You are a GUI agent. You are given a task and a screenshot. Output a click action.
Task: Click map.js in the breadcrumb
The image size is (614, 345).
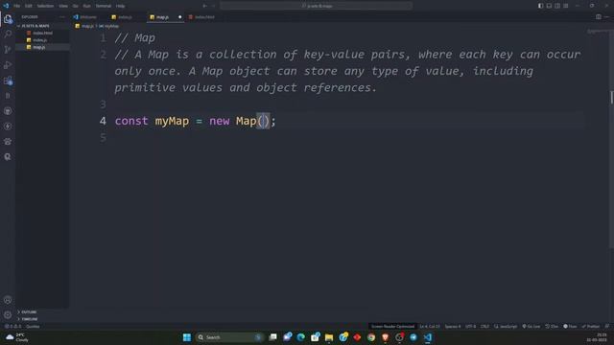[87, 26]
